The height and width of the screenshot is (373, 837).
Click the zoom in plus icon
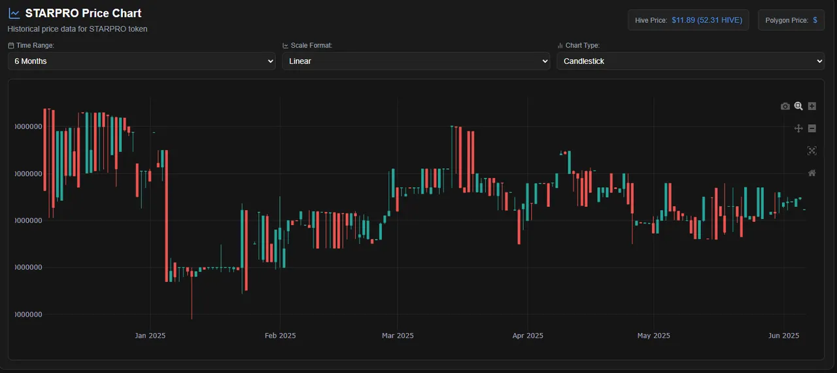point(812,106)
